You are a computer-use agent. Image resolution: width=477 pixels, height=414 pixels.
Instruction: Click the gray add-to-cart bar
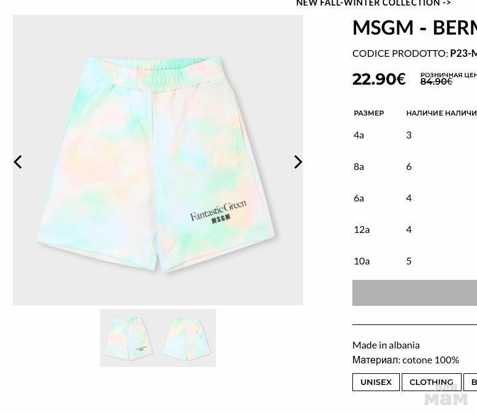click(415, 293)
